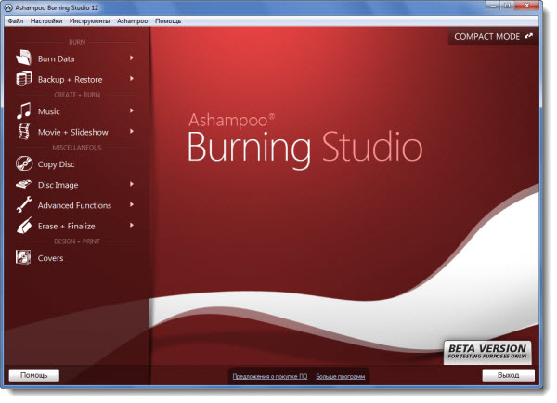Expand the Disc Image submenu arrow

132,184
